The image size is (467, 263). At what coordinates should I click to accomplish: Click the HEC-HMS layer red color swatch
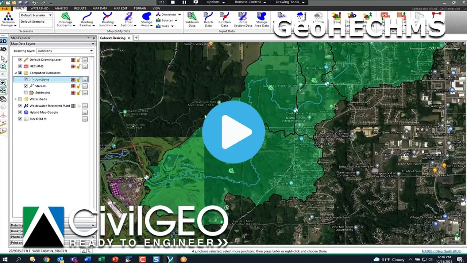(x=73, y=66)
